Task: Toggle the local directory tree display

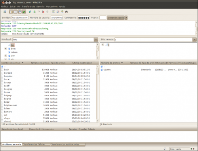Action: pyautogui.click(x=15, y=12)
